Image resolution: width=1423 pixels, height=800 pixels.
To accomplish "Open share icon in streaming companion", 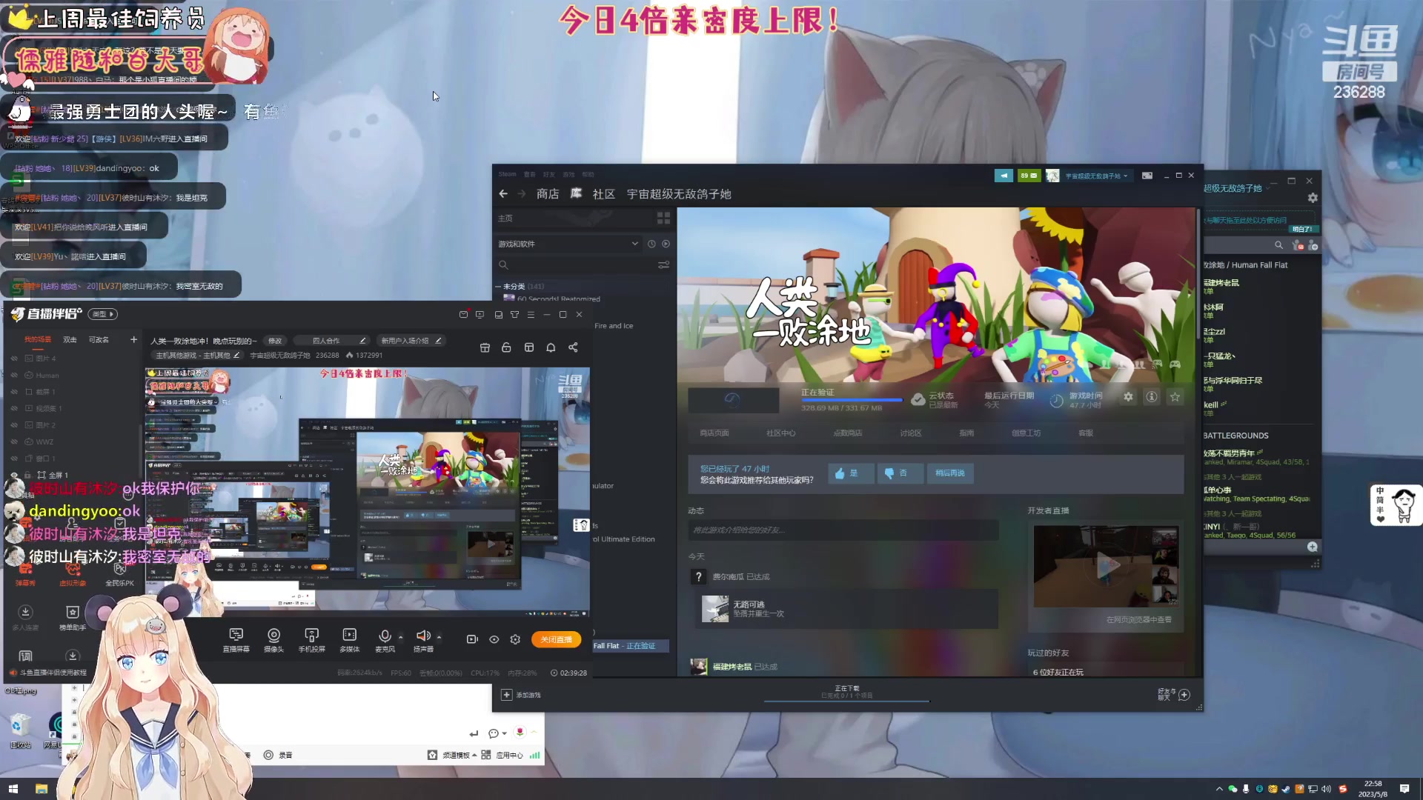I will tap(573, 347).
